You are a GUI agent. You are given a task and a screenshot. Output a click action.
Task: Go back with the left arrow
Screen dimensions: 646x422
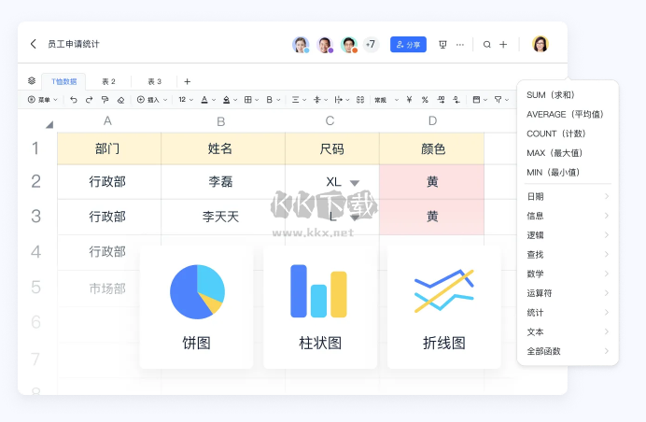tap(34, 44)
